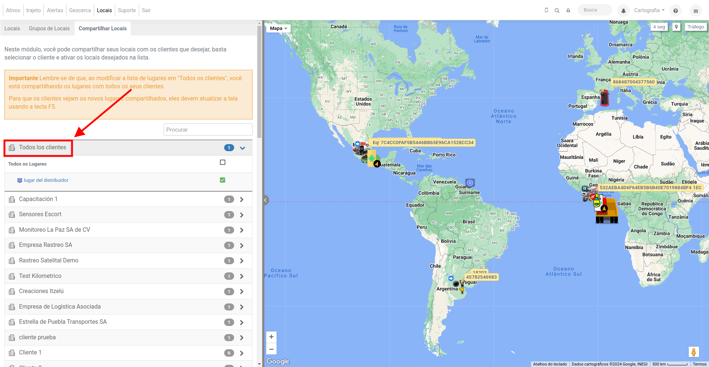Uncheck the lugar del distribuidor checkbox
Image resolution: width=709 pixels, height=367 pixels.
223,180
